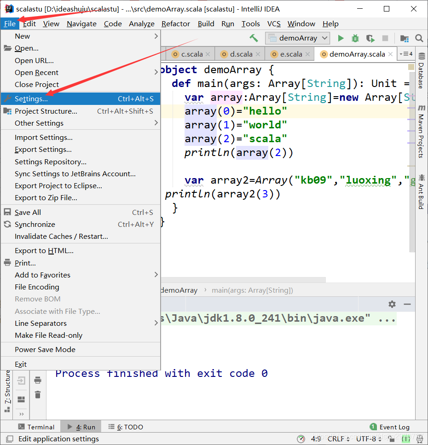Open Run panel settings gear
The height and width of the screenshot is (445, 428).
392,304
